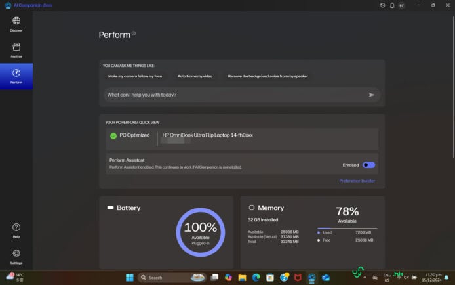Screen dimensions: 455x285
Task: Open the Preference builder link
Action: [x=357, y=181]
